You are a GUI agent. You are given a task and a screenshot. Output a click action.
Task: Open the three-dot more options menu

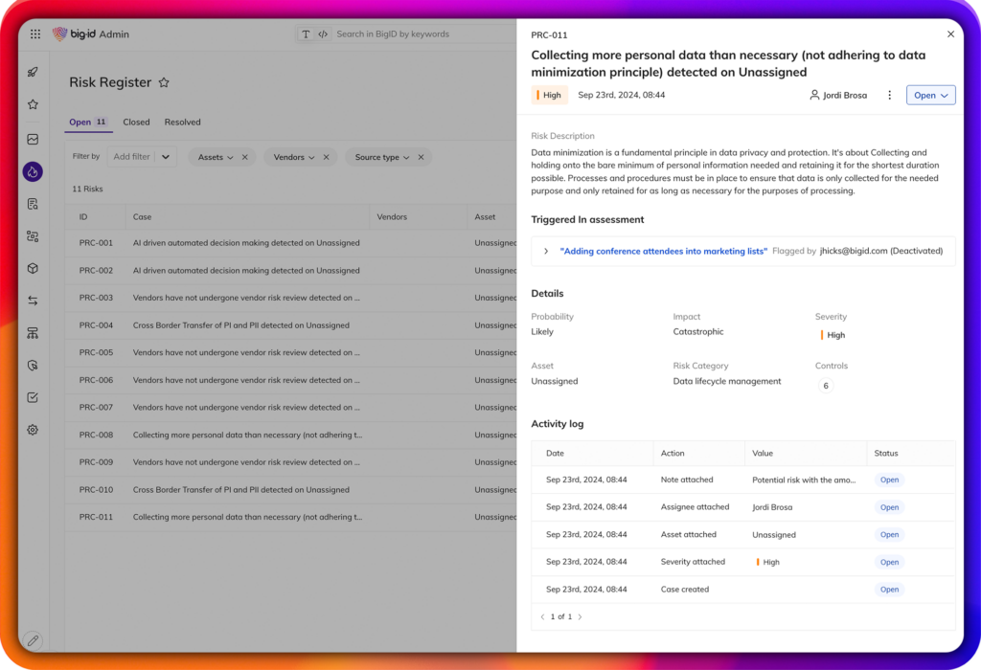pyautogui.click(x=889, y=96)
